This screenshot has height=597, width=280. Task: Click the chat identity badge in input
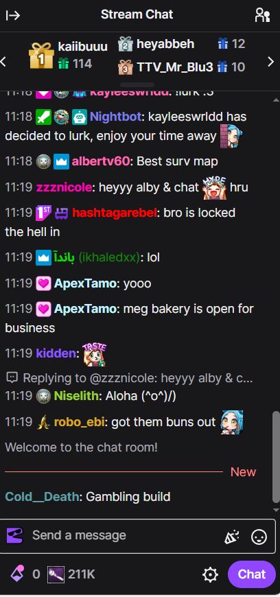15,536
